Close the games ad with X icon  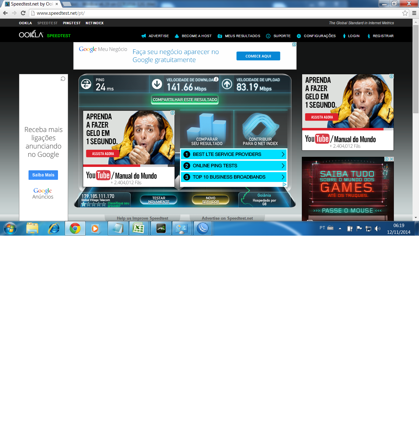tap(391, 159)
